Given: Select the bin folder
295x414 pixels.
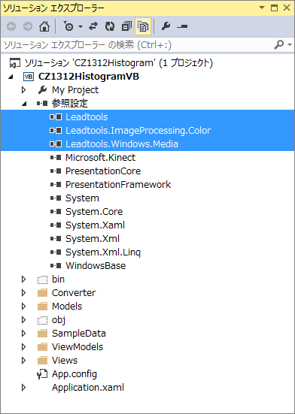Looking at the screenshot, I should click(58, 279).
